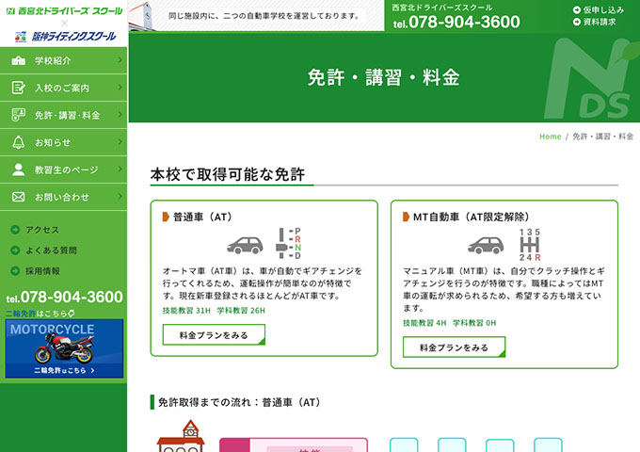
Task: Expand the 教習生のページ chevron arrow
Action: [120, 169]
